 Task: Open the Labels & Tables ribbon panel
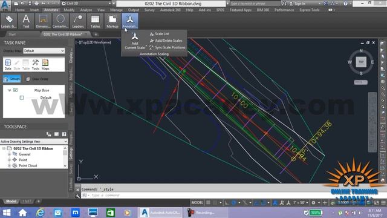click(8, 21)
